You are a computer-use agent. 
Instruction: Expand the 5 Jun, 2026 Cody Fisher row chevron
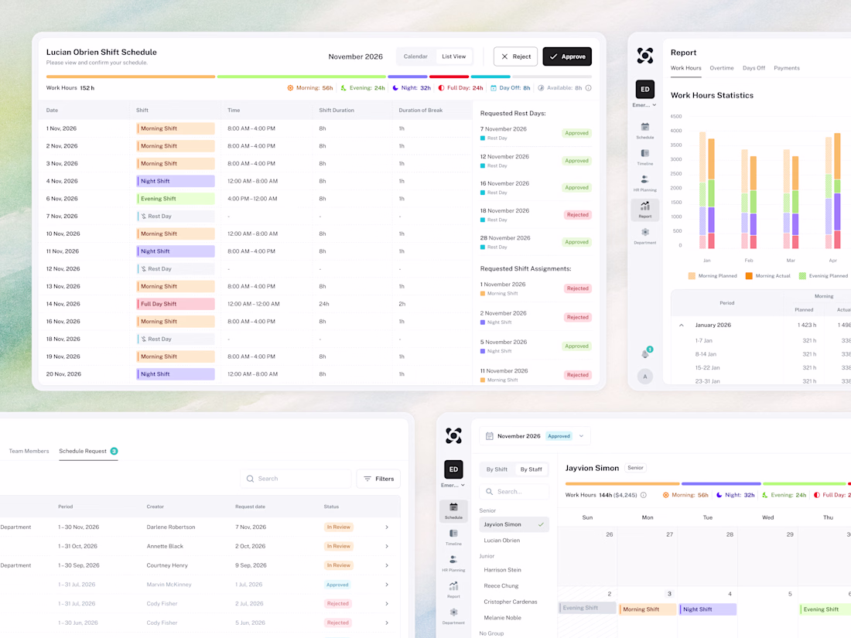[x=387, y=623]
